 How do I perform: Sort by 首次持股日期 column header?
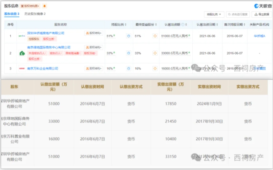tap(235, 25)
